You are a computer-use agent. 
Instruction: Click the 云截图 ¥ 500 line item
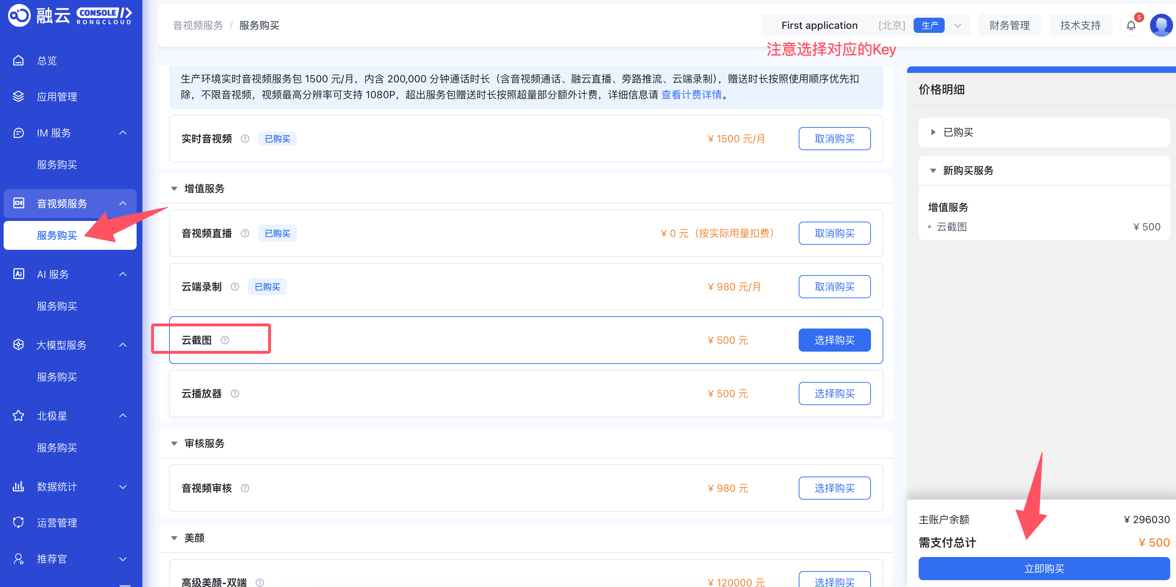1044,227
